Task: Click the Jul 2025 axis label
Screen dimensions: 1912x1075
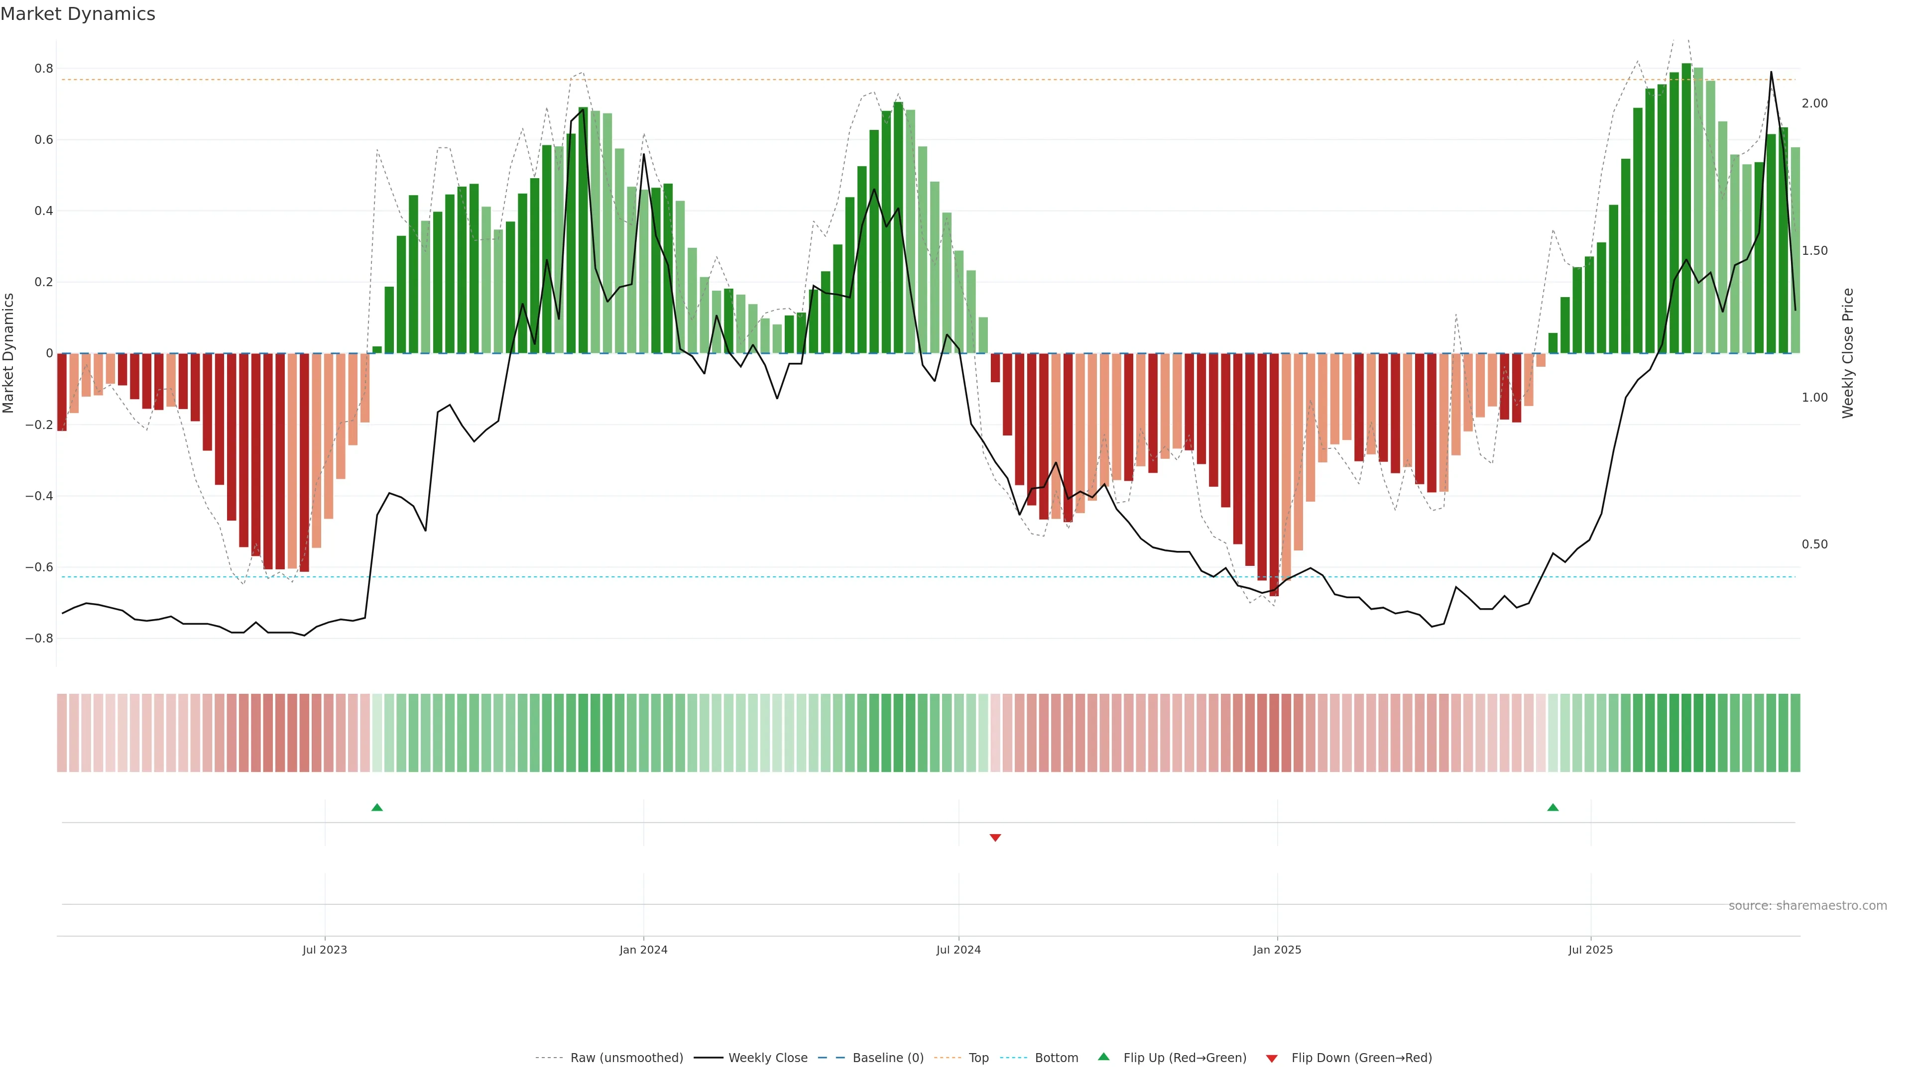Action: coord(1591,950)
